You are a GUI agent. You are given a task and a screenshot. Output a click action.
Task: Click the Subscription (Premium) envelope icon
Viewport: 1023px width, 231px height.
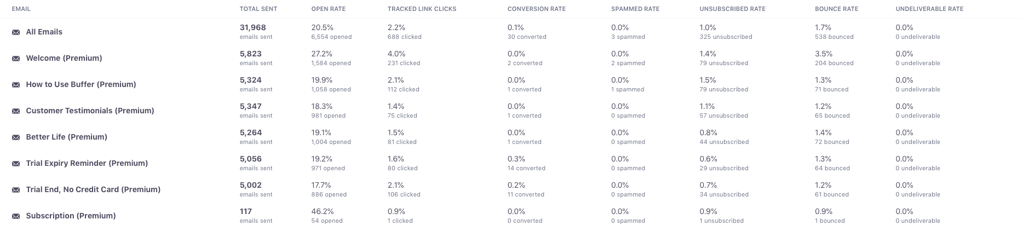point(16,216)
